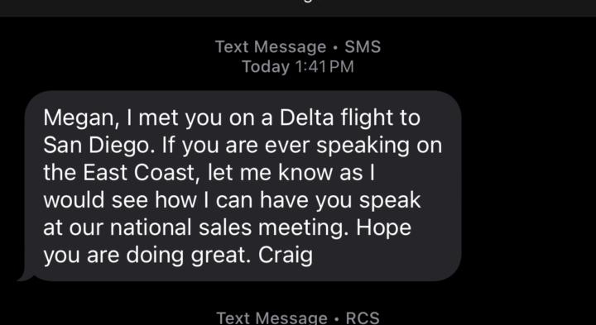Screen dimensions: 596x325
Task: Click the word "SMS" in the header label
Action: [x=363, y=47]
